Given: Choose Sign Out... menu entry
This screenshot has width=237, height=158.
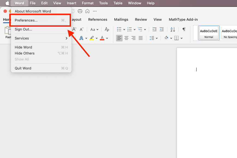Looking at the screenshot, I should (x=41, y=29).
